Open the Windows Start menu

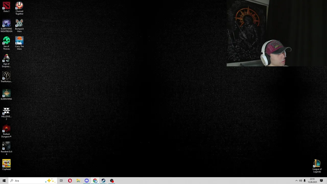click(4, 181)
